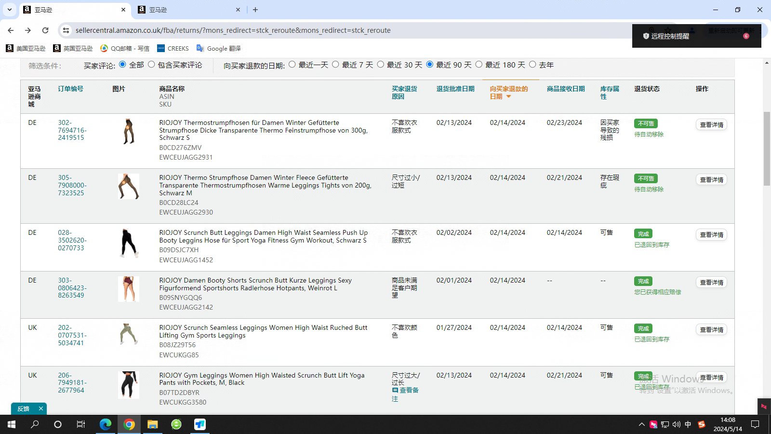This screenshot has height=434, width=771.
Task: Select 最近 90 天 refund date filter
Action: 430,64
